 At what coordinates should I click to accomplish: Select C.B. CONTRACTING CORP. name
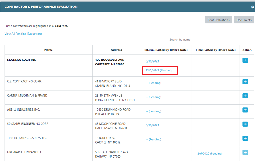coord(24,81)
